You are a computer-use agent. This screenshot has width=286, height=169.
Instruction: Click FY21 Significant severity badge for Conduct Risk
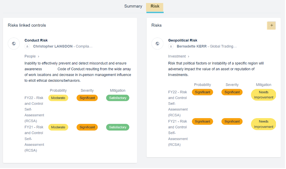pyautogui.click(x=87, y=127)
